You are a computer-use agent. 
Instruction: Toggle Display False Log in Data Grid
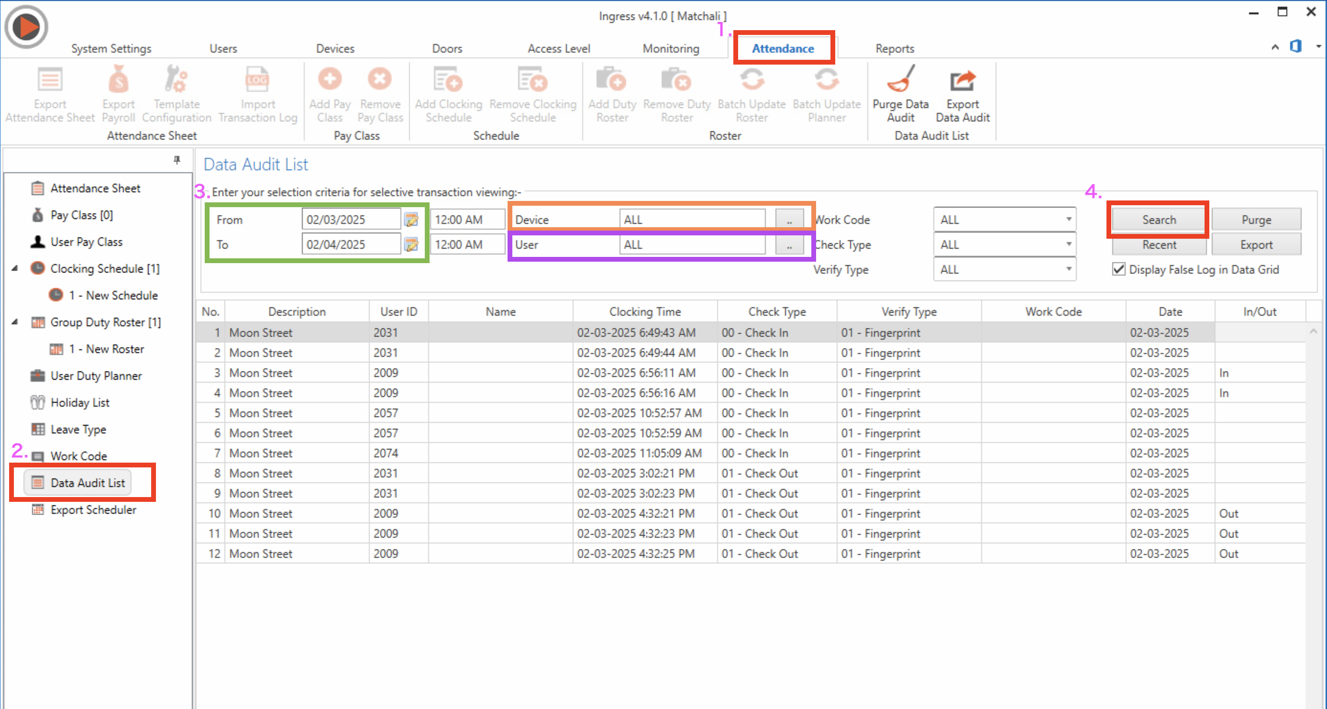(1118, 269)
